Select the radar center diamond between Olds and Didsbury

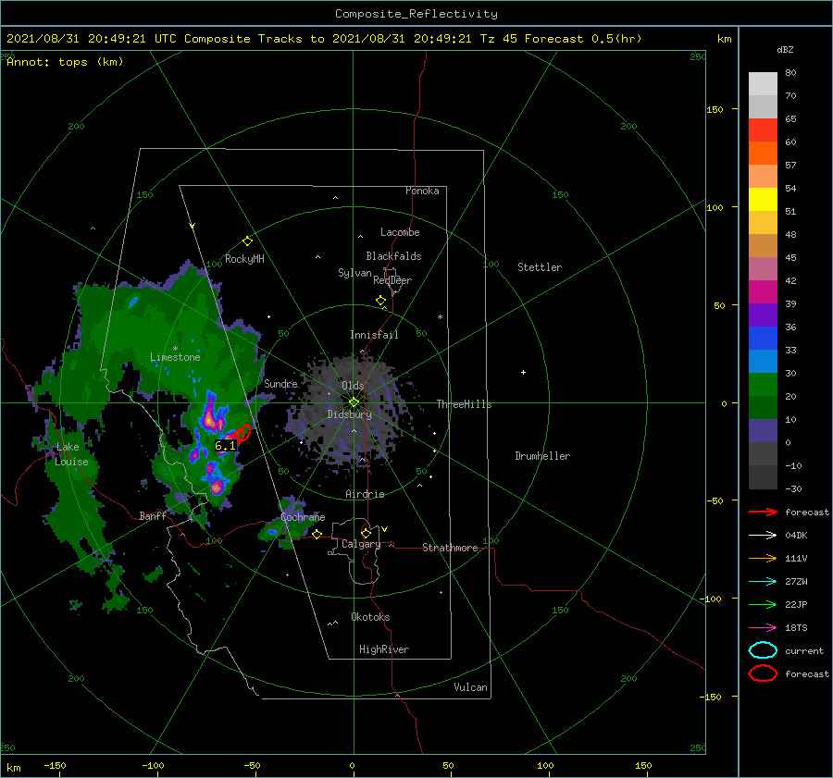click(x=354, y=402)
